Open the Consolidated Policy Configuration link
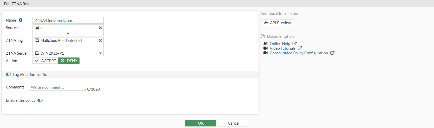434x128 pixels. 299,53
